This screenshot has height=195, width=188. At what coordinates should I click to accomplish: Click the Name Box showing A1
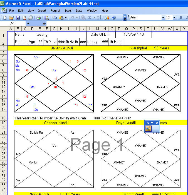pyautogui.click(x=13, y=23)
